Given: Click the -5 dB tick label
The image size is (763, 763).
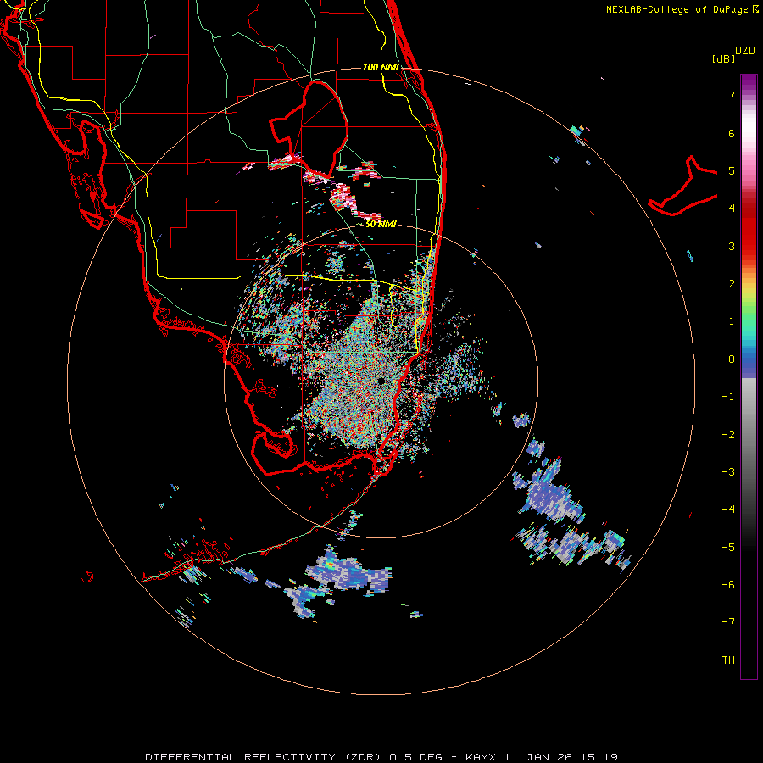Looking at the screenshot, I should (728, 548).
